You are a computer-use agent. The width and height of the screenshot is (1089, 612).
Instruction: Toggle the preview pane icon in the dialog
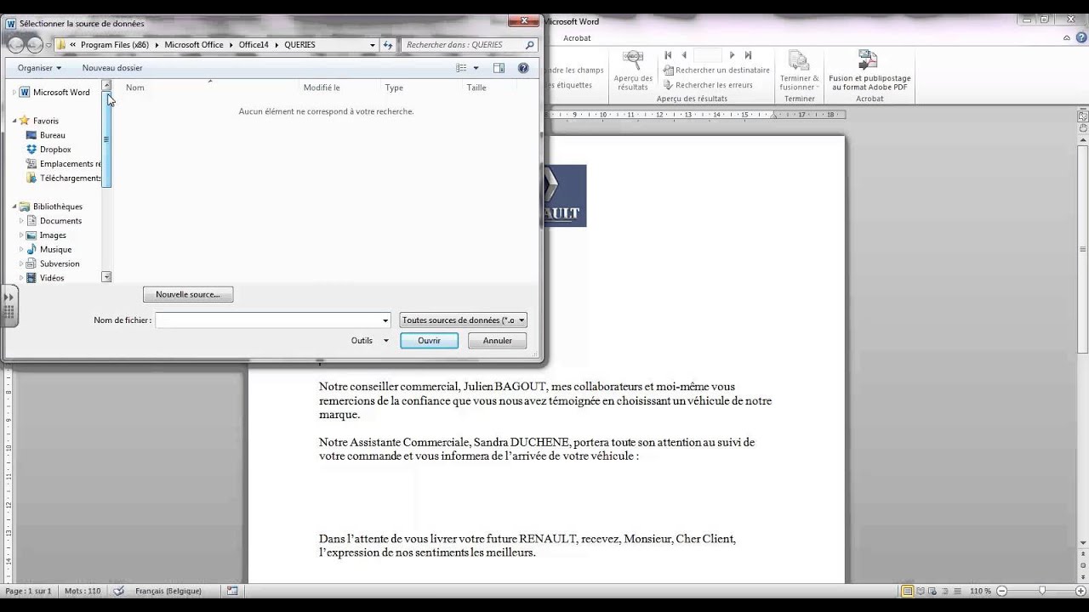tap(499, 68)
